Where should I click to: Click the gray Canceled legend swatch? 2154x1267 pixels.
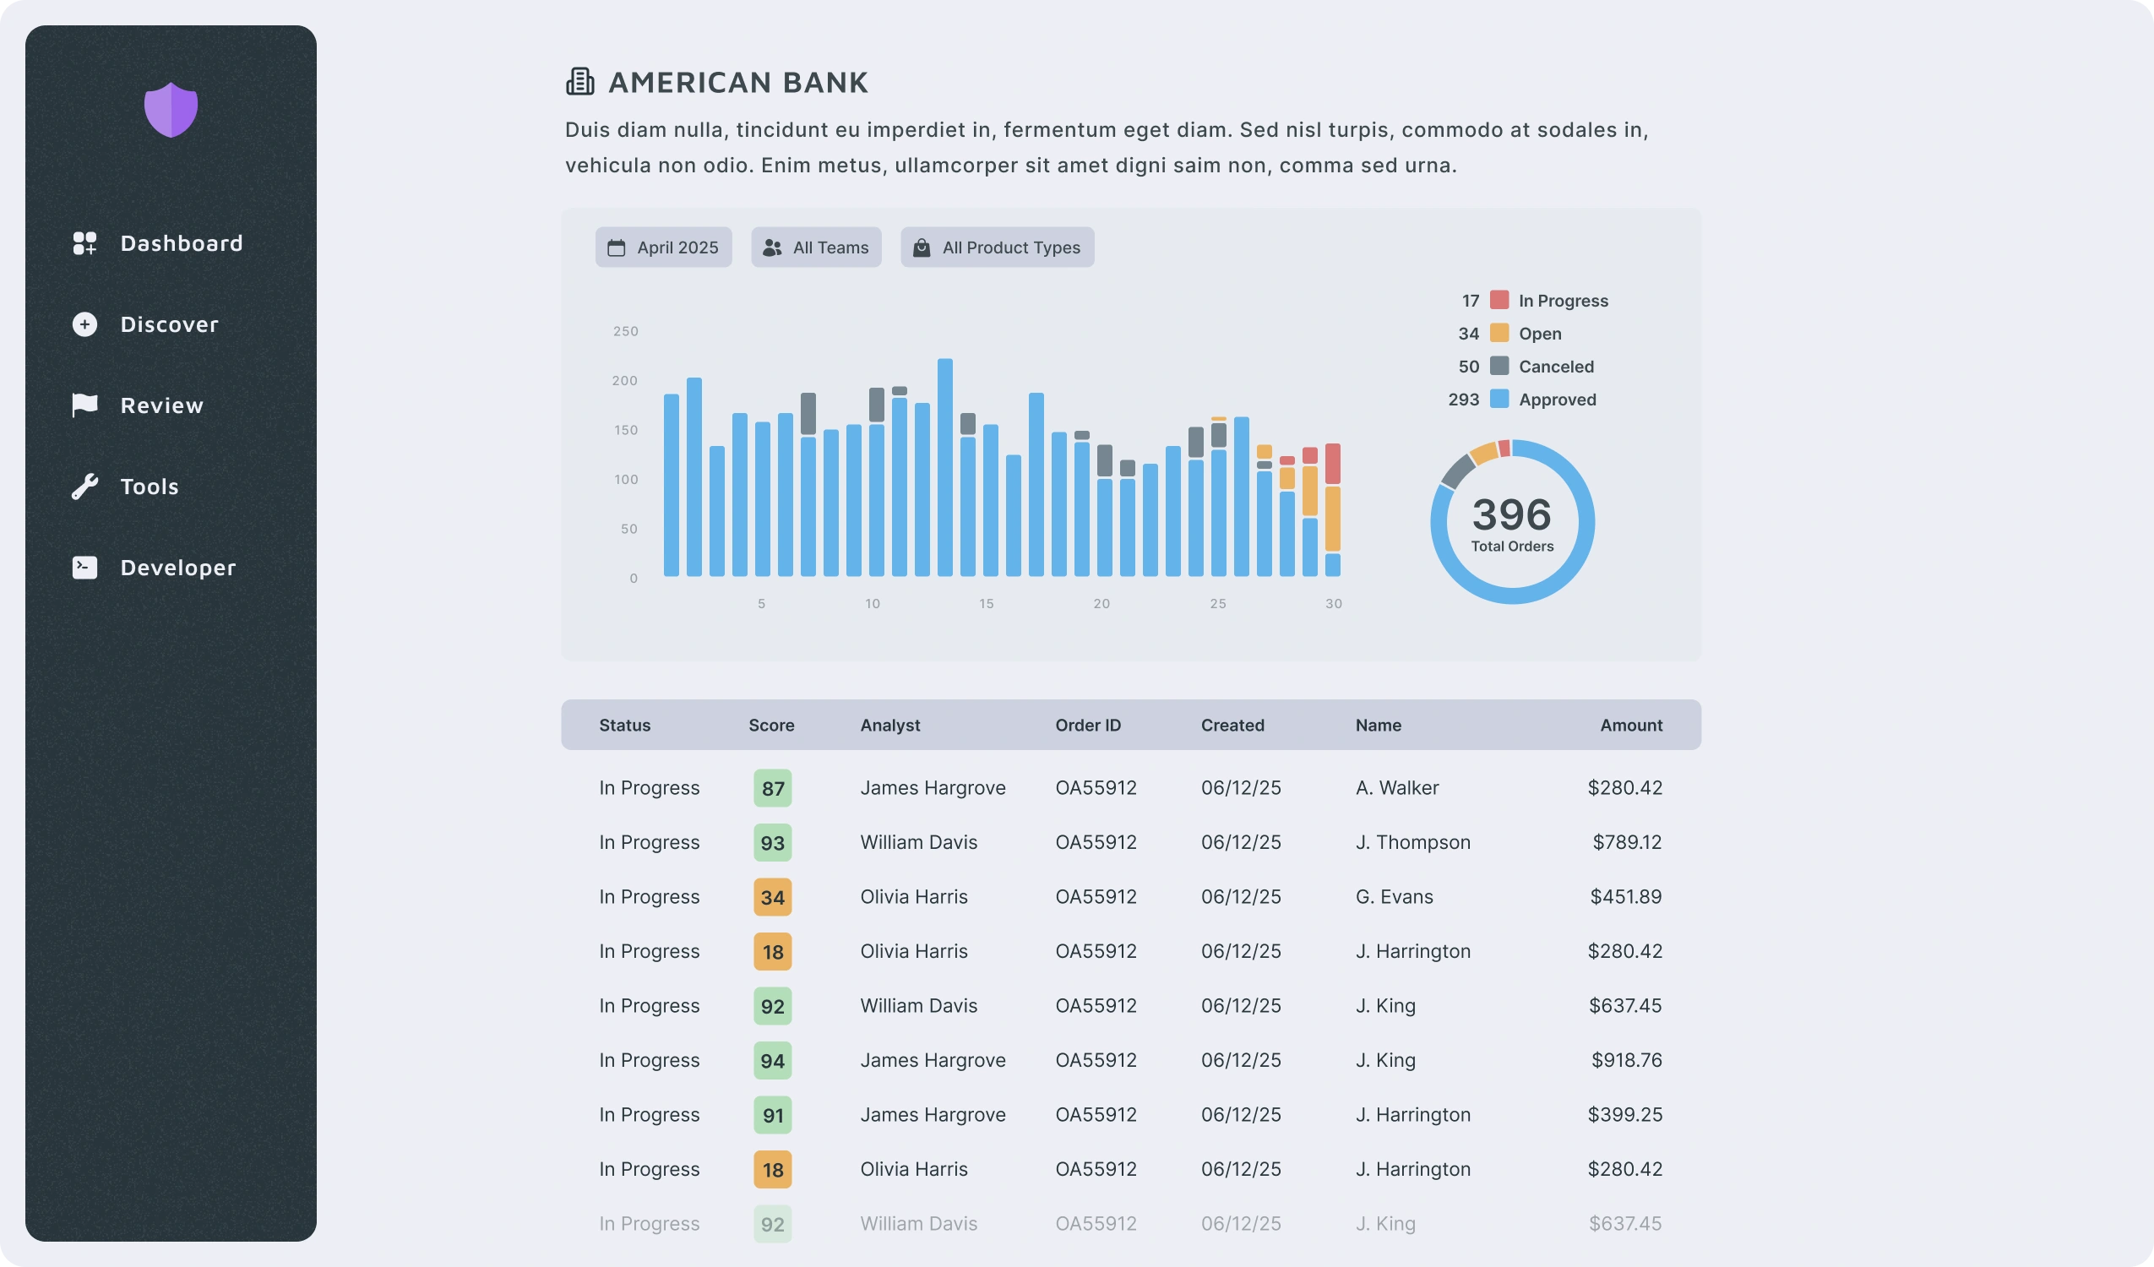[1499, 366]
